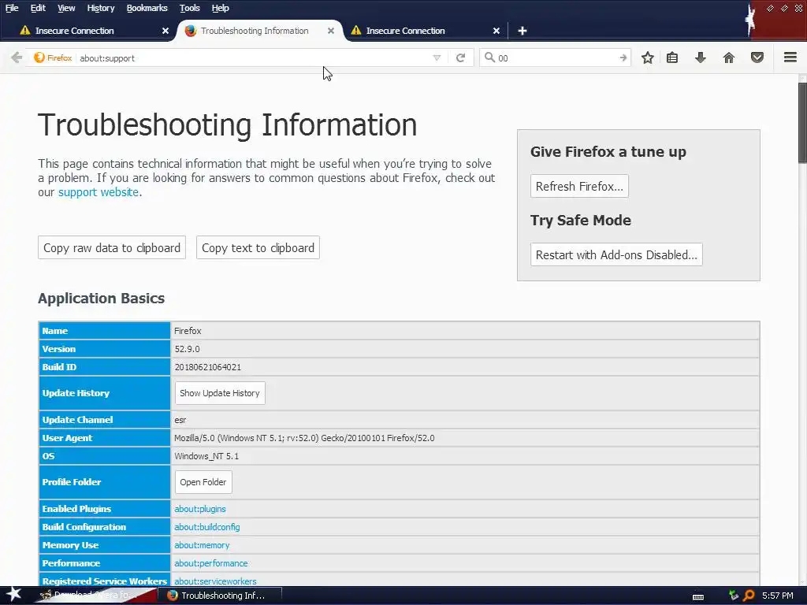Select update channel value esr

180,420
